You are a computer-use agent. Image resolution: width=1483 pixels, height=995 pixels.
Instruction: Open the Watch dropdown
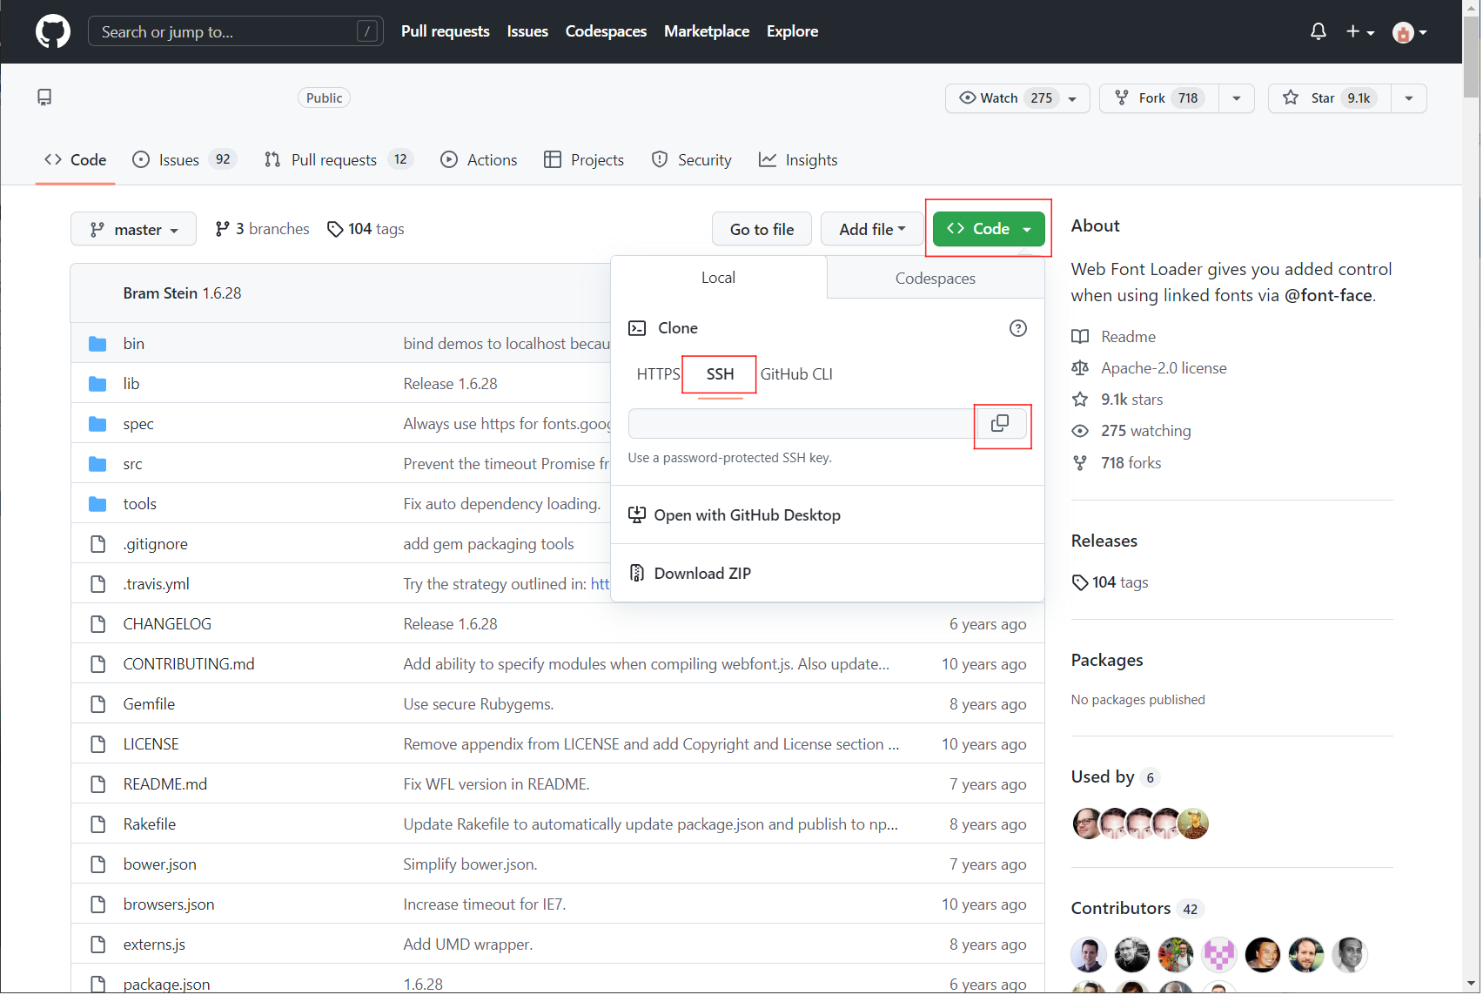[x=1017, y=98]
